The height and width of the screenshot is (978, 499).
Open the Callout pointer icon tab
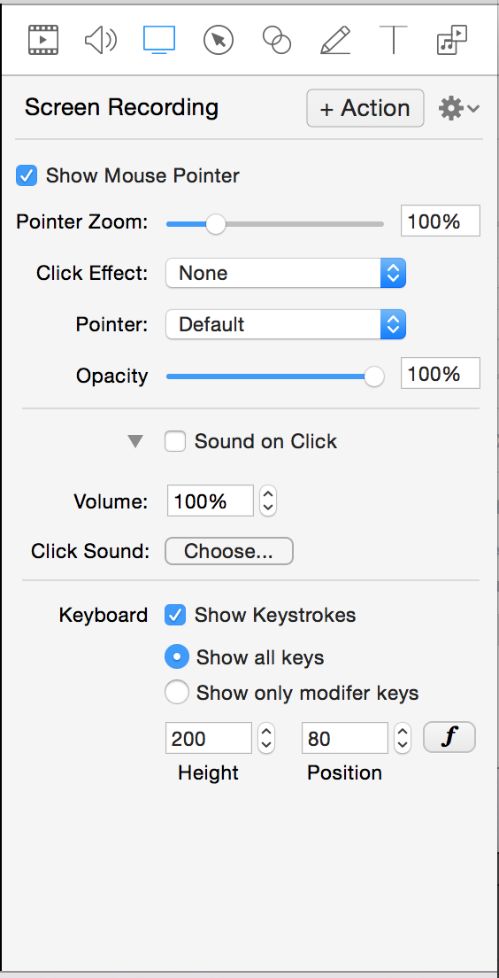point(218,41)
